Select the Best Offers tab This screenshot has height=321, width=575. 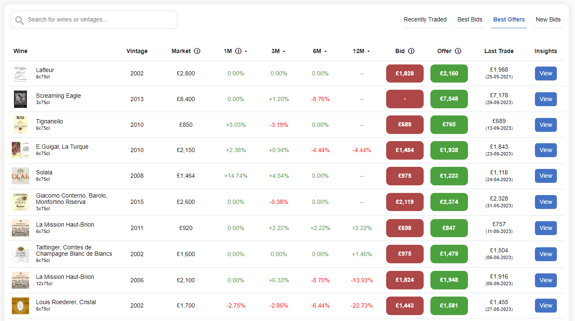(x=509, y=19)
